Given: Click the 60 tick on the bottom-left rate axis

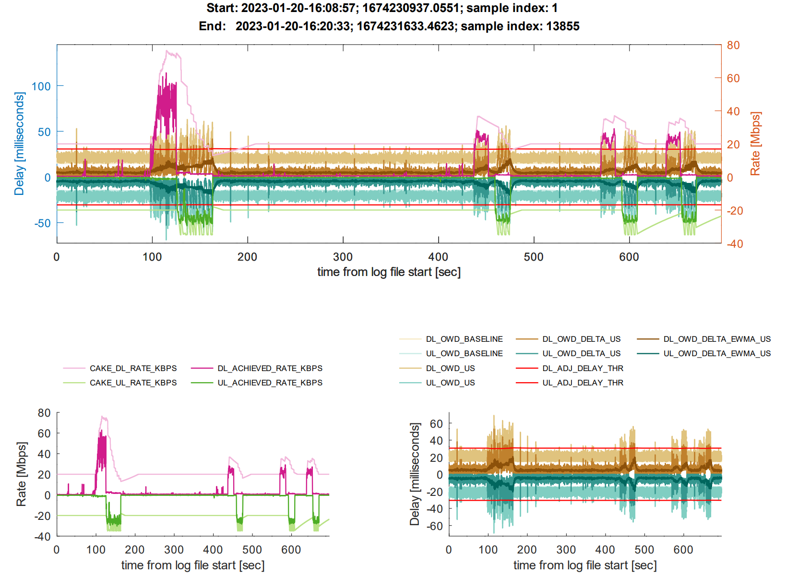Looking at the screenshot, I should 44,433.
